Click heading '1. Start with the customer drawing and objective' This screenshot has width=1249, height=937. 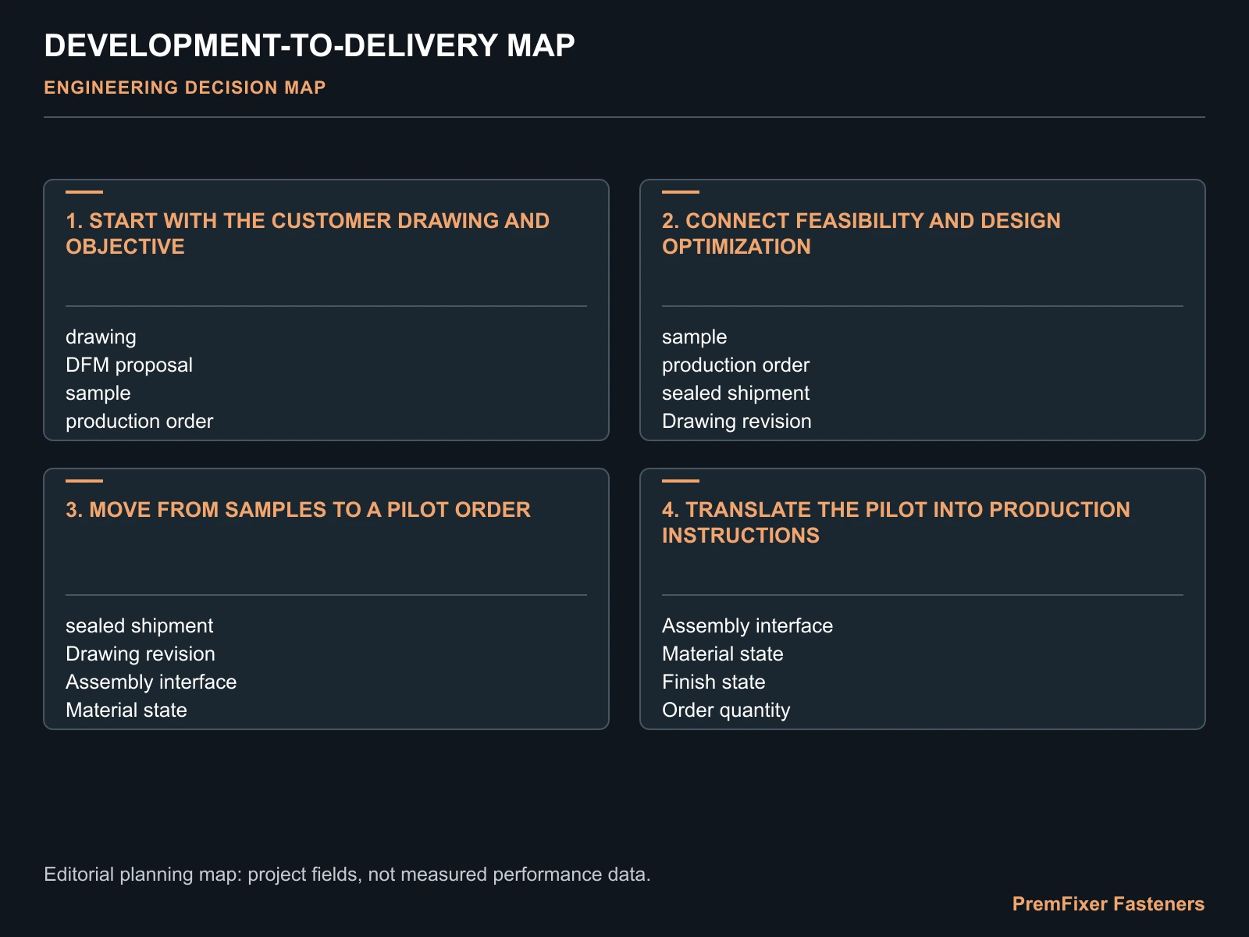coord(308,233)
